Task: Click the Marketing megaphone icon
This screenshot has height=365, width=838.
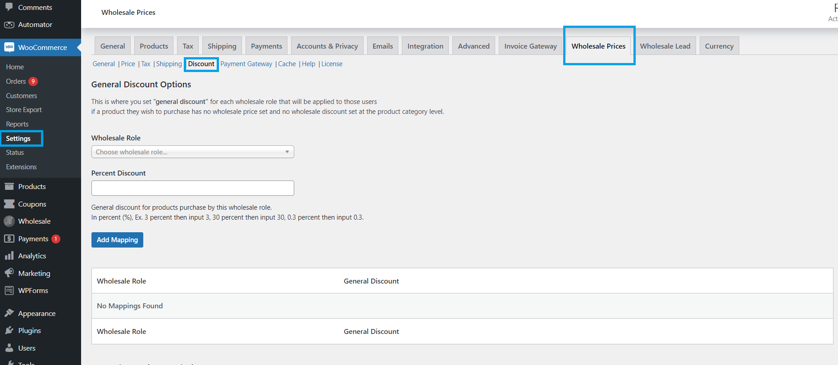Action: tap(9, 273)
